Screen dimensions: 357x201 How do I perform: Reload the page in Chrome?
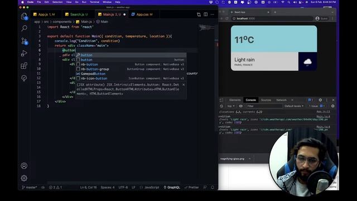tap(227, 18)
